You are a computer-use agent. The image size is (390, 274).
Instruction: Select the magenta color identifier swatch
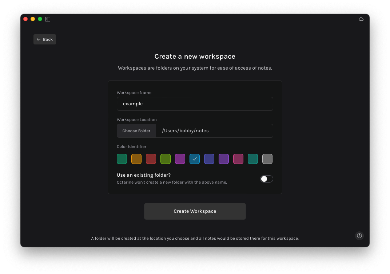pos(180,159)
